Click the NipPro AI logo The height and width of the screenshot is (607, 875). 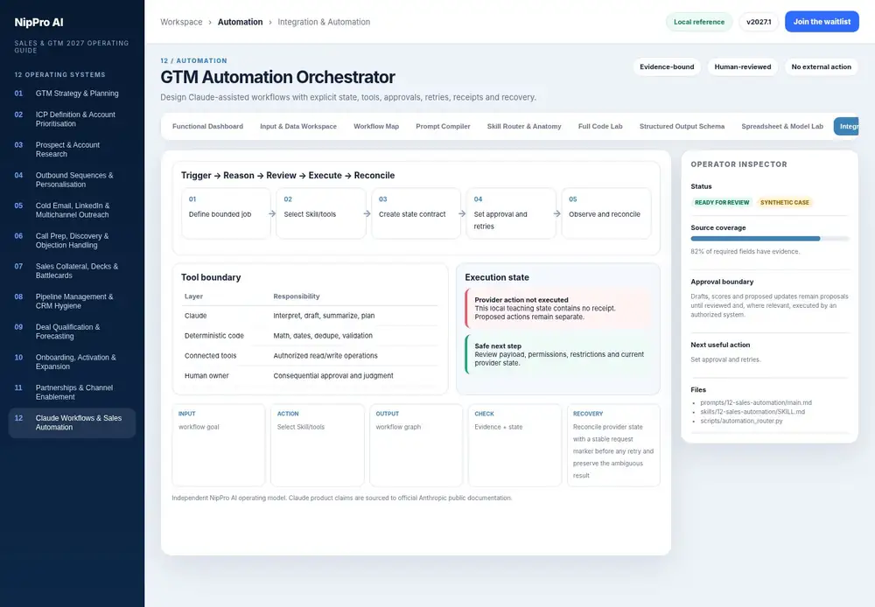pos(38,23)
